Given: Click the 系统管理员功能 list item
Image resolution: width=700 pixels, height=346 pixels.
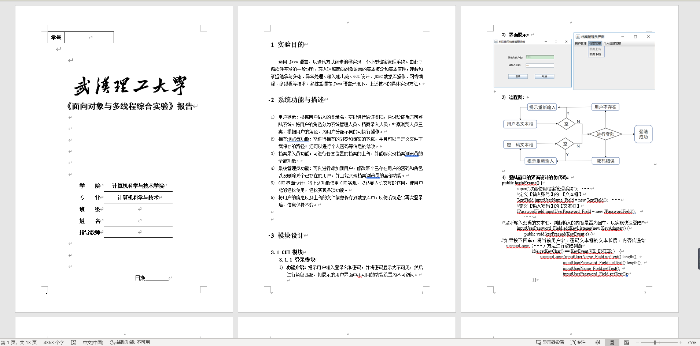Looking at the screenshot, I should tap(350, 172).
